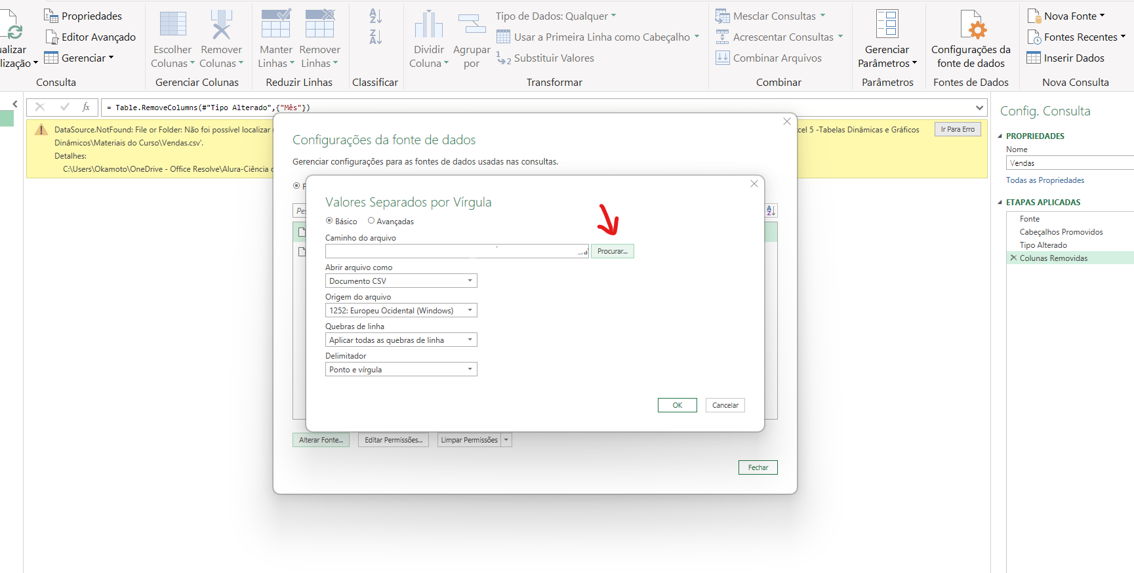1134x573 pixels.
Task: Open the Delimitador dropdown
Action: [401, 369]
